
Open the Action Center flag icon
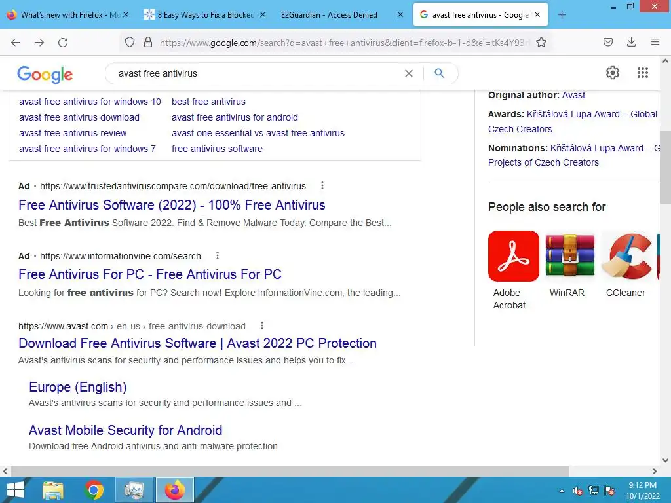coord(609,491)
